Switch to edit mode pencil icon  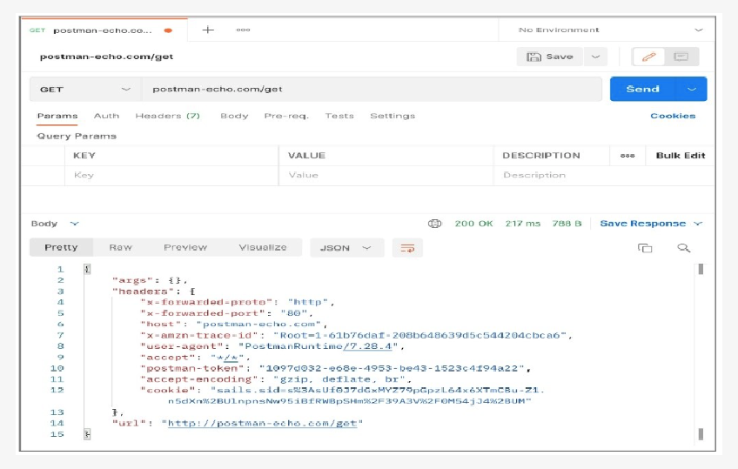pyautogui.click(x=648, y=57)
